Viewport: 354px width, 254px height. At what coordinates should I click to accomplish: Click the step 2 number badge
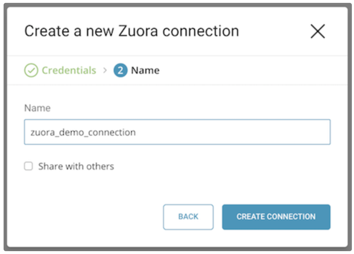click(x=120, y=70)
